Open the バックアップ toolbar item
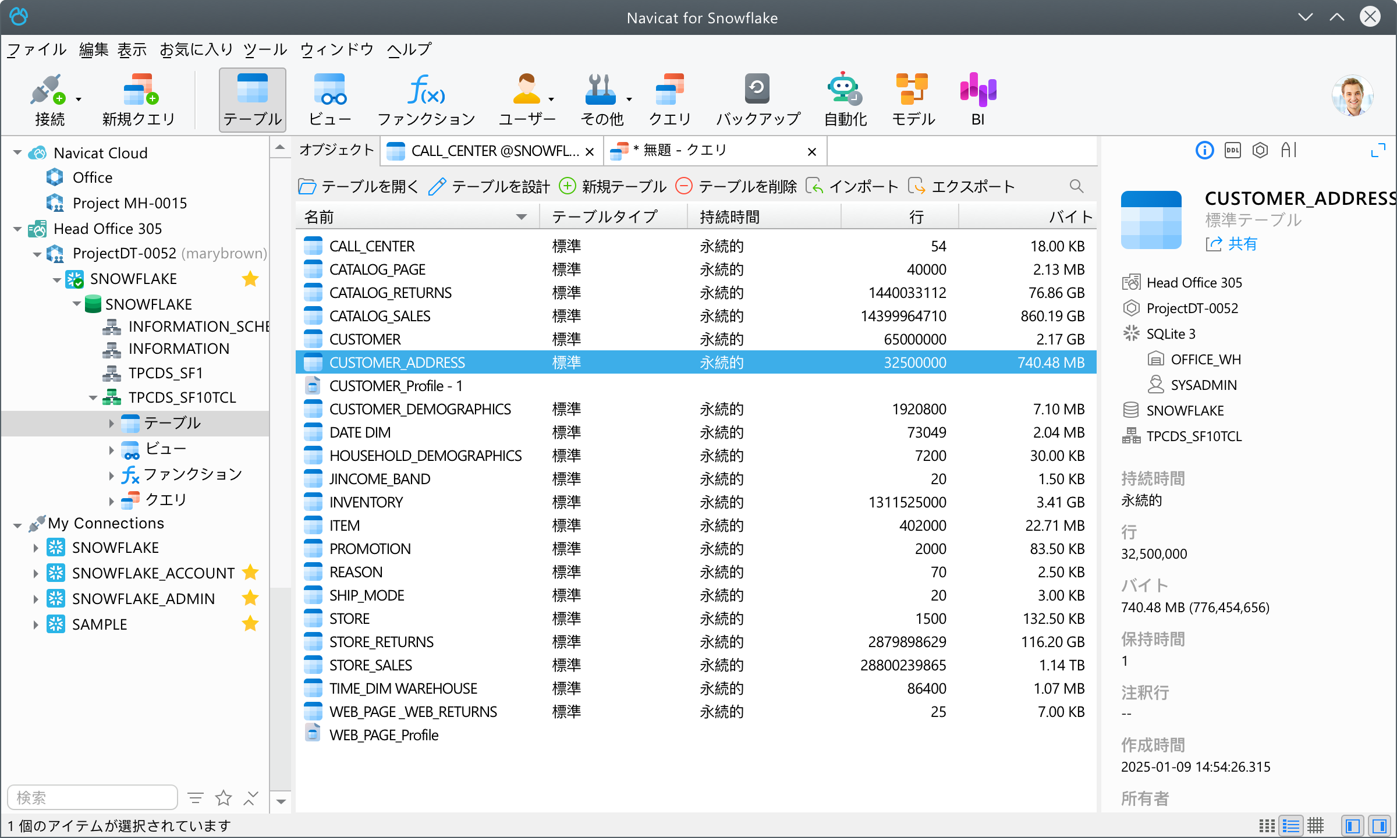The image size is (1397, 838). (758, 100)
